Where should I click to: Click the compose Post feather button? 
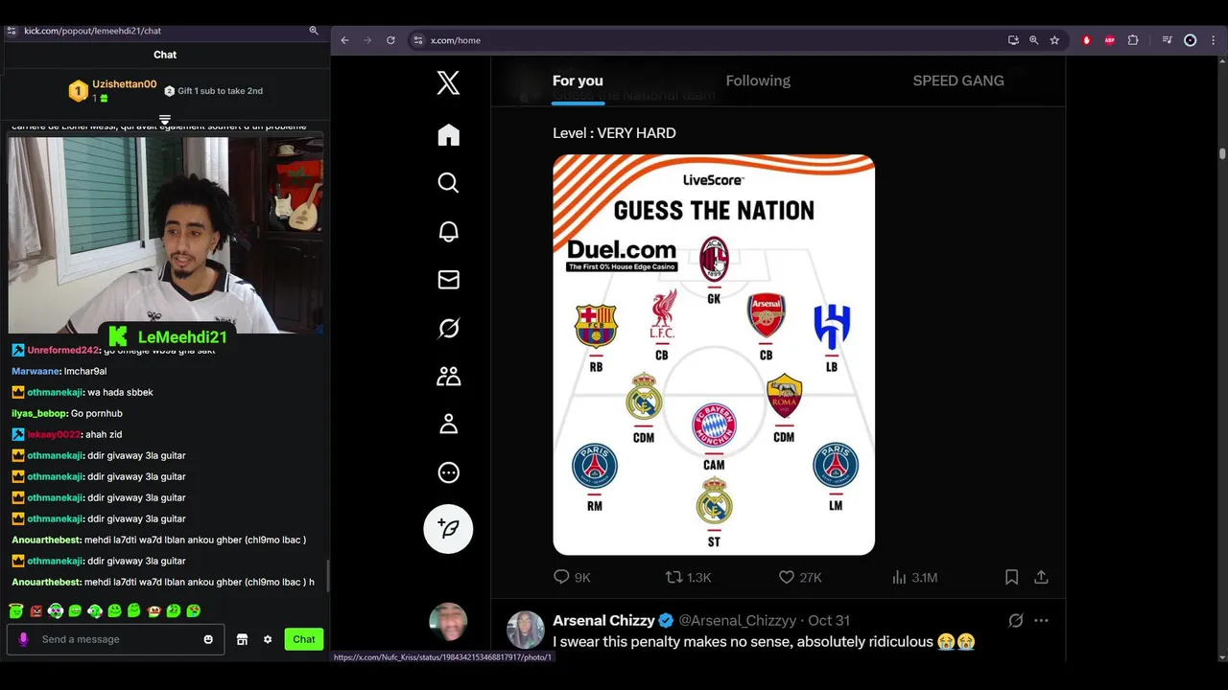[x=448, y=529]
